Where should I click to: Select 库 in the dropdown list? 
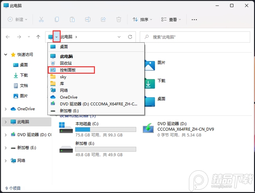[96, 84]
